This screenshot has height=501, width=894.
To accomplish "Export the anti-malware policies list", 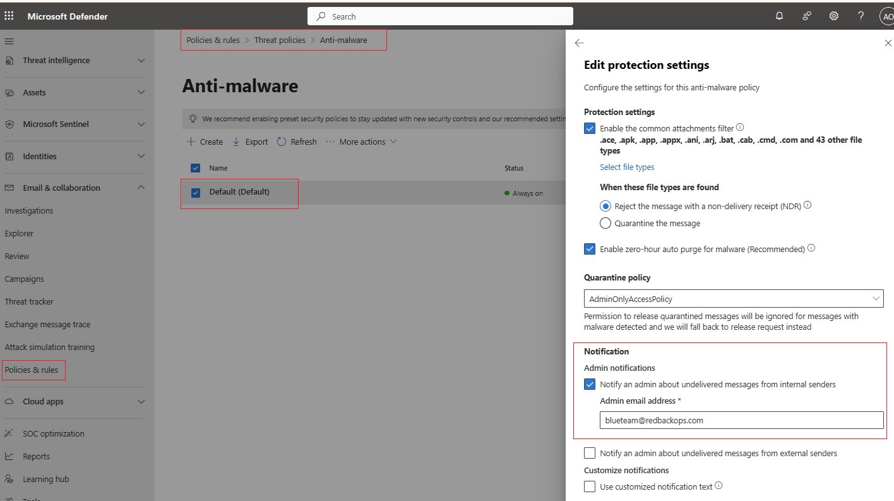I will [250, 142].
